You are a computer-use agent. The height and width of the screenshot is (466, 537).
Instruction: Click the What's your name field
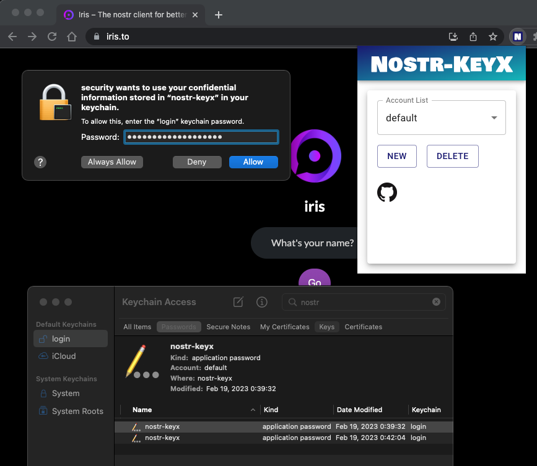[x=304, y=243]
